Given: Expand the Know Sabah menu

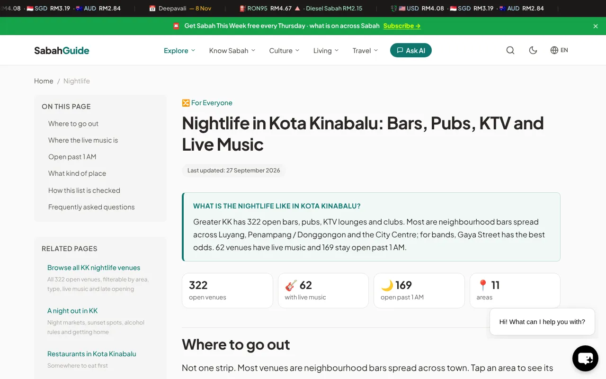Looking at the screenshot, I should point(232,51).
